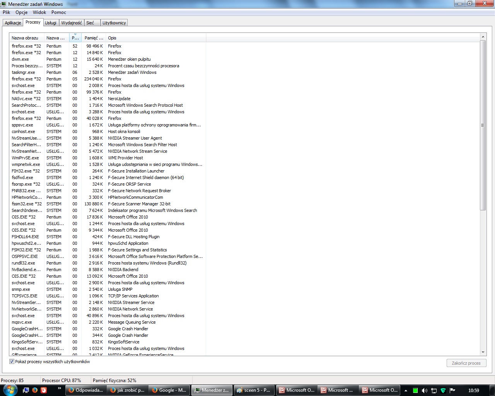Sort by the Opis column header

pyautogui.click(x=156, y=38)
